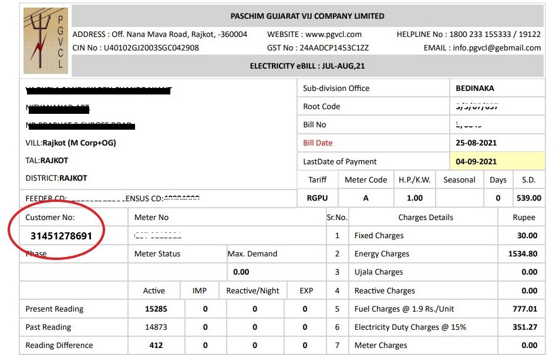
Task: Select the meter code value A
Action: [366, 198]
